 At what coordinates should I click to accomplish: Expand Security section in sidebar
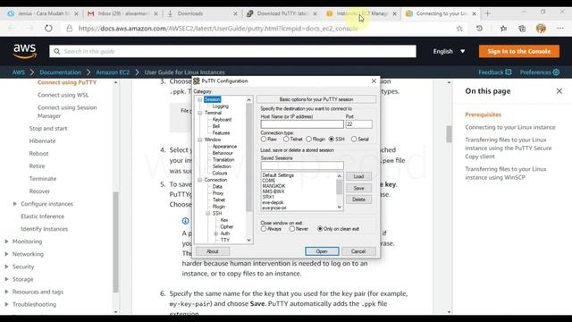pos(6,267)
